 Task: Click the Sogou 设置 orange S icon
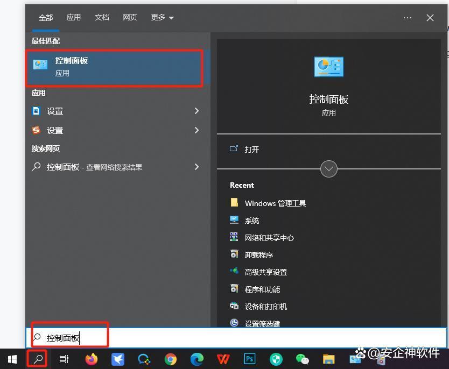coord(36,130)
